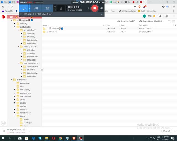Expand the 'monday' tree folder

point(15,24)
